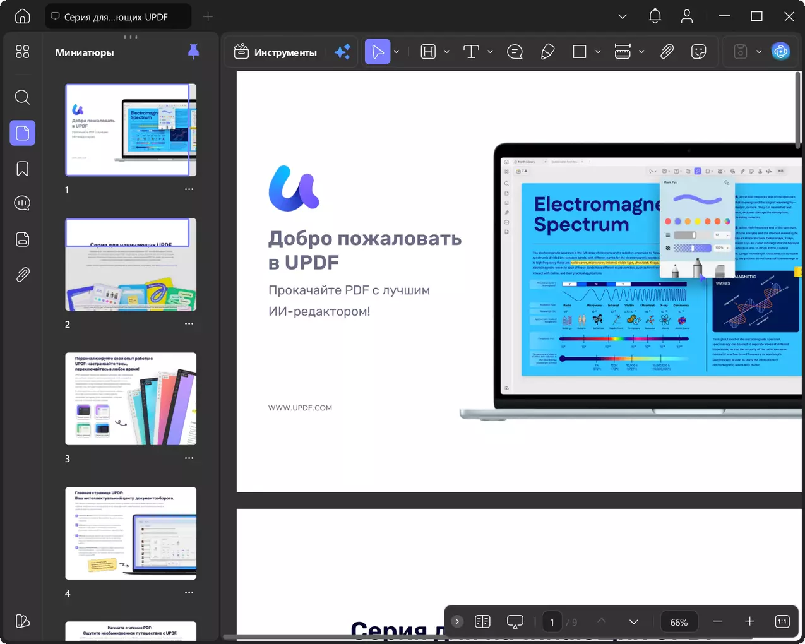This screenshot has height=644, width=805.
Task: Select the attach file paperclip tool
Action: 667,52
